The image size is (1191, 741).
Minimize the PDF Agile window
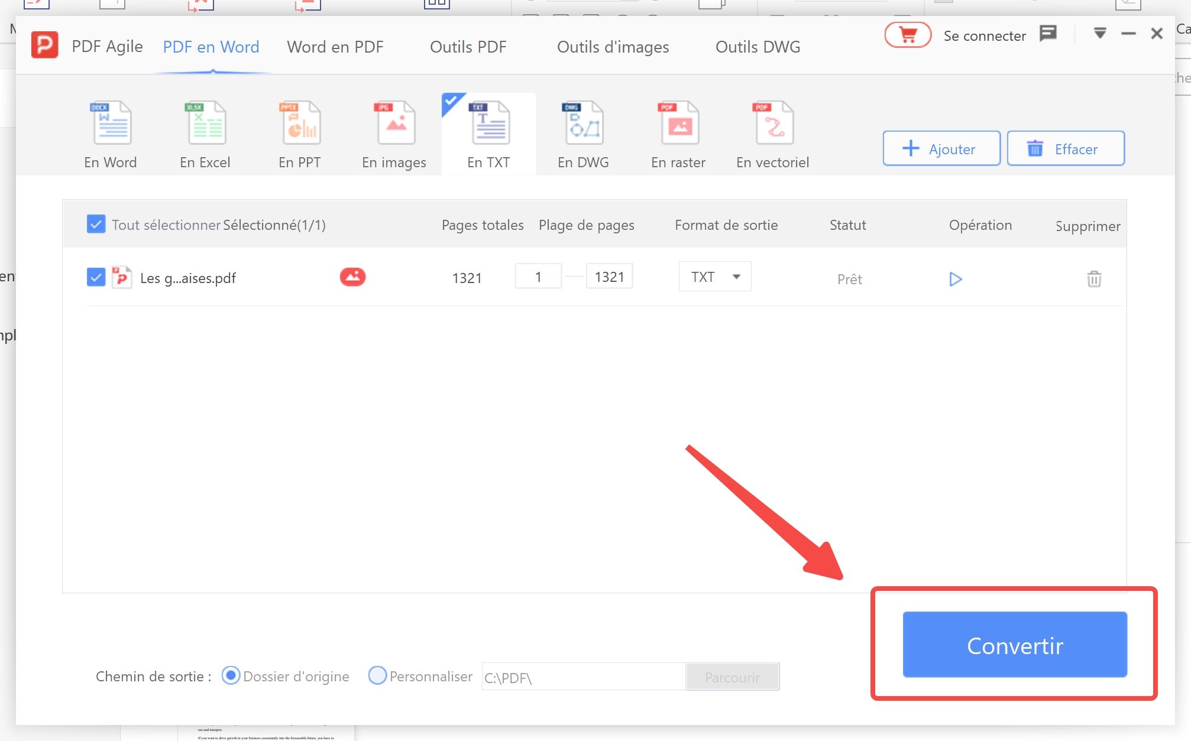tap(1128, 34)
